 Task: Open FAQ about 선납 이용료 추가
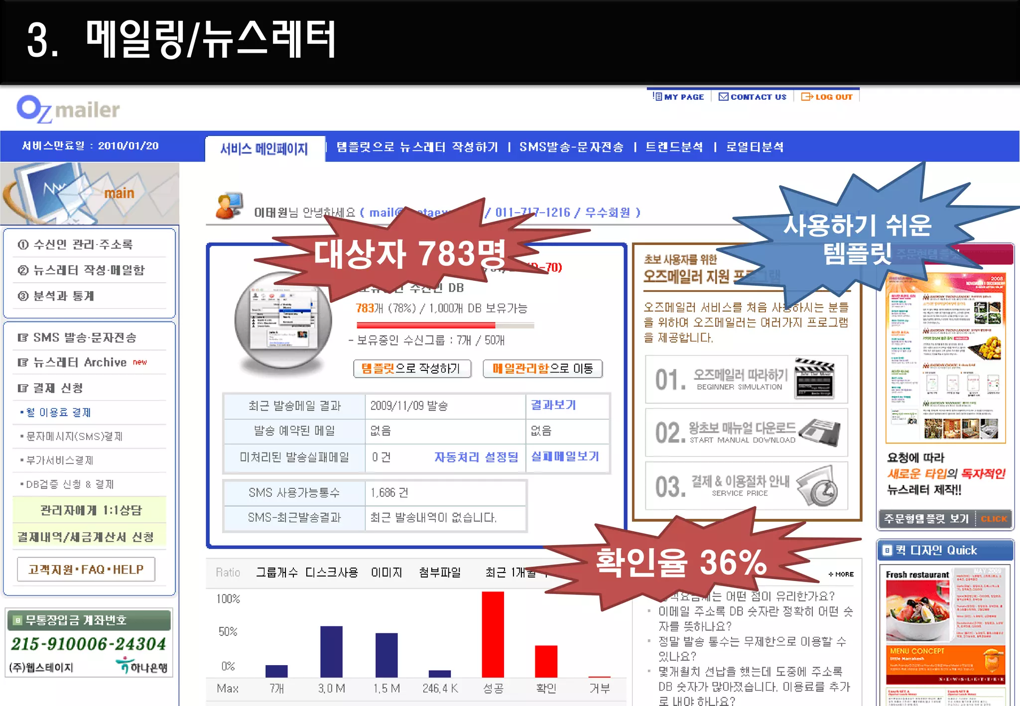[x=754, y=687]
